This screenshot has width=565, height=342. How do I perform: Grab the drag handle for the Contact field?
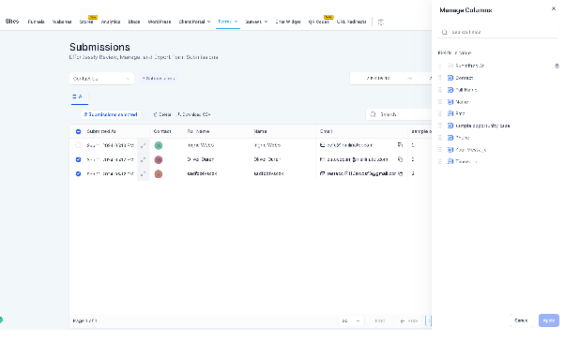point(440,78)
